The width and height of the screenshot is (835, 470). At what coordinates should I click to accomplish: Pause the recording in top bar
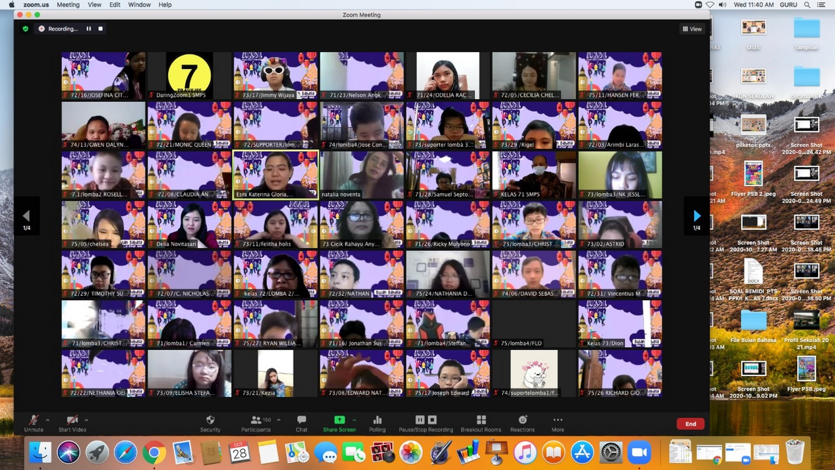tap(89, 29)
